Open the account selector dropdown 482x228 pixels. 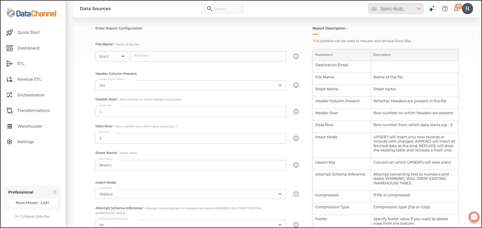tap(396, 9)
